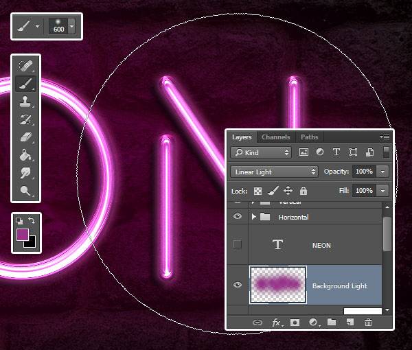This screenshot has width=412, height=350.
Task: Toggle visibility of the Horizontal group
Action: tap(238, 217)
